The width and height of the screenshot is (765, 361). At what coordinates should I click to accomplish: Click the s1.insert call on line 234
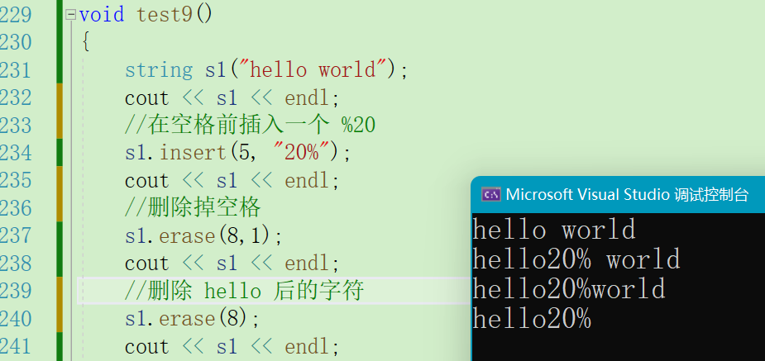[238, 153]
